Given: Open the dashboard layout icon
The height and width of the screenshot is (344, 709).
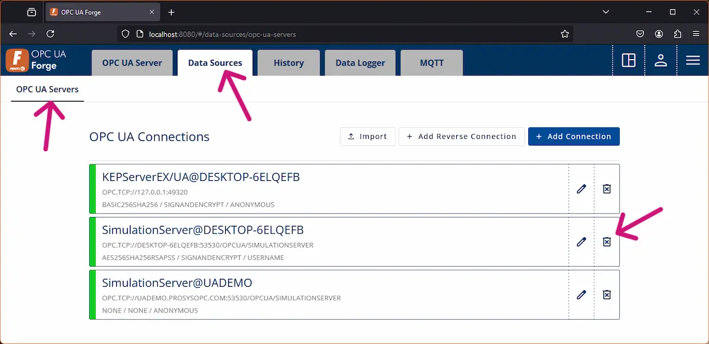Looking at the screenshot, I should (629, 60).
